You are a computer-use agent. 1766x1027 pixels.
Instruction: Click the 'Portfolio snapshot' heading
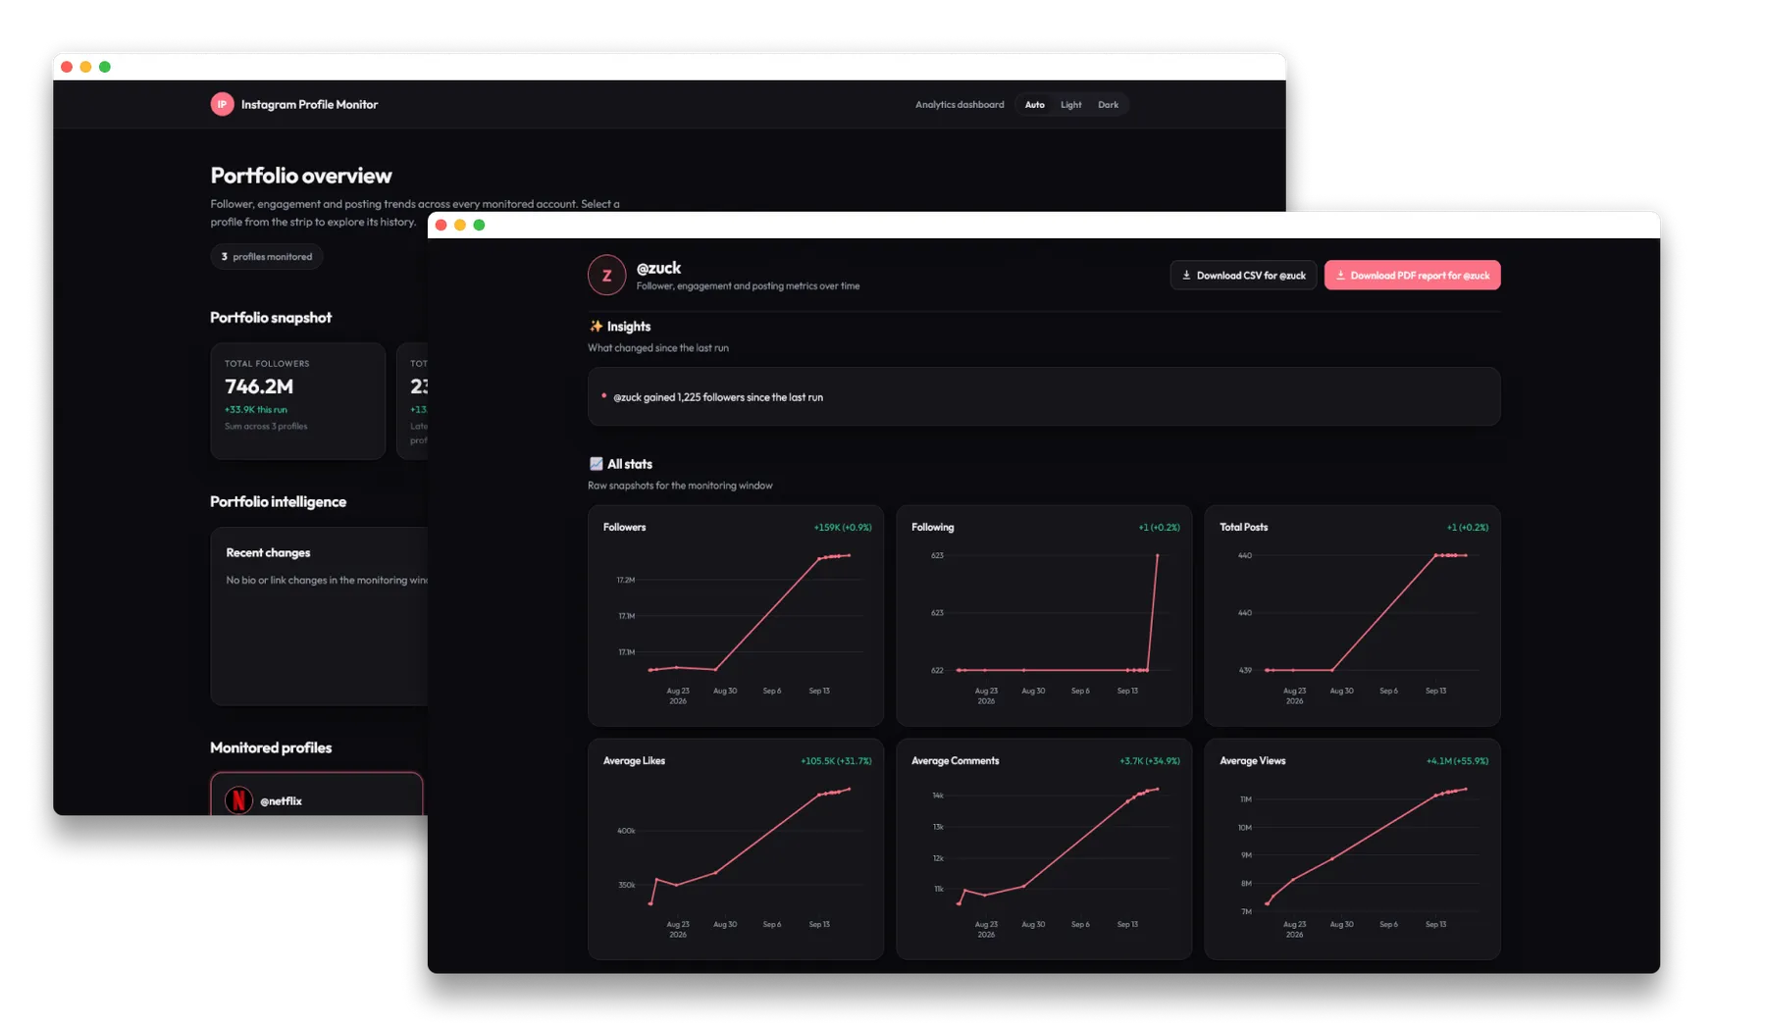point(271,318)
